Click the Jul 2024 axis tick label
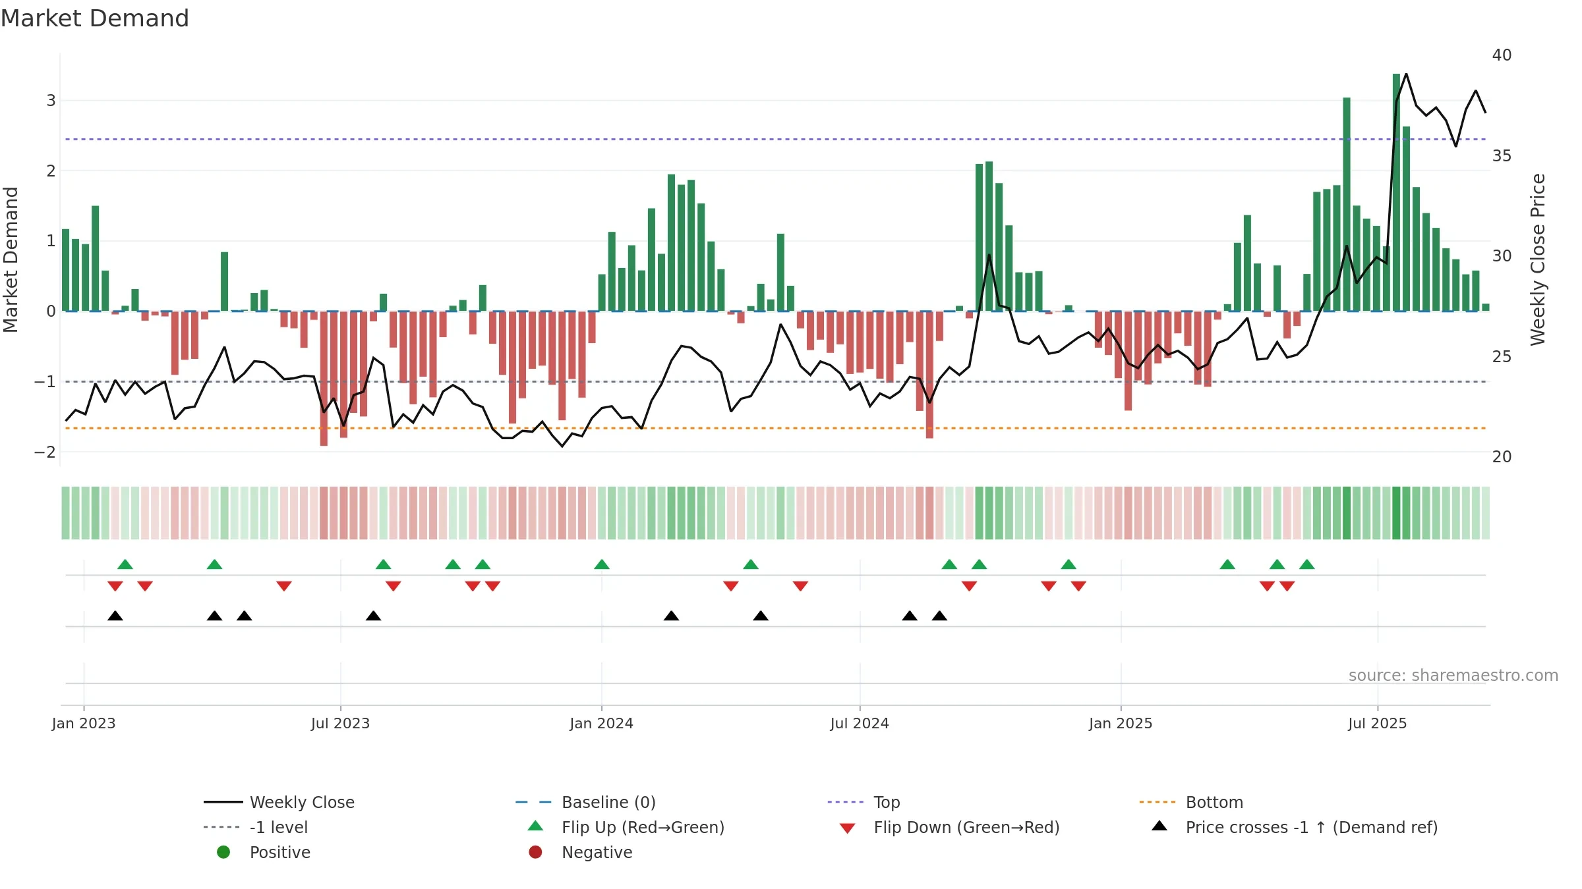This screenshot has width=1582, height=889. point(860,723)
